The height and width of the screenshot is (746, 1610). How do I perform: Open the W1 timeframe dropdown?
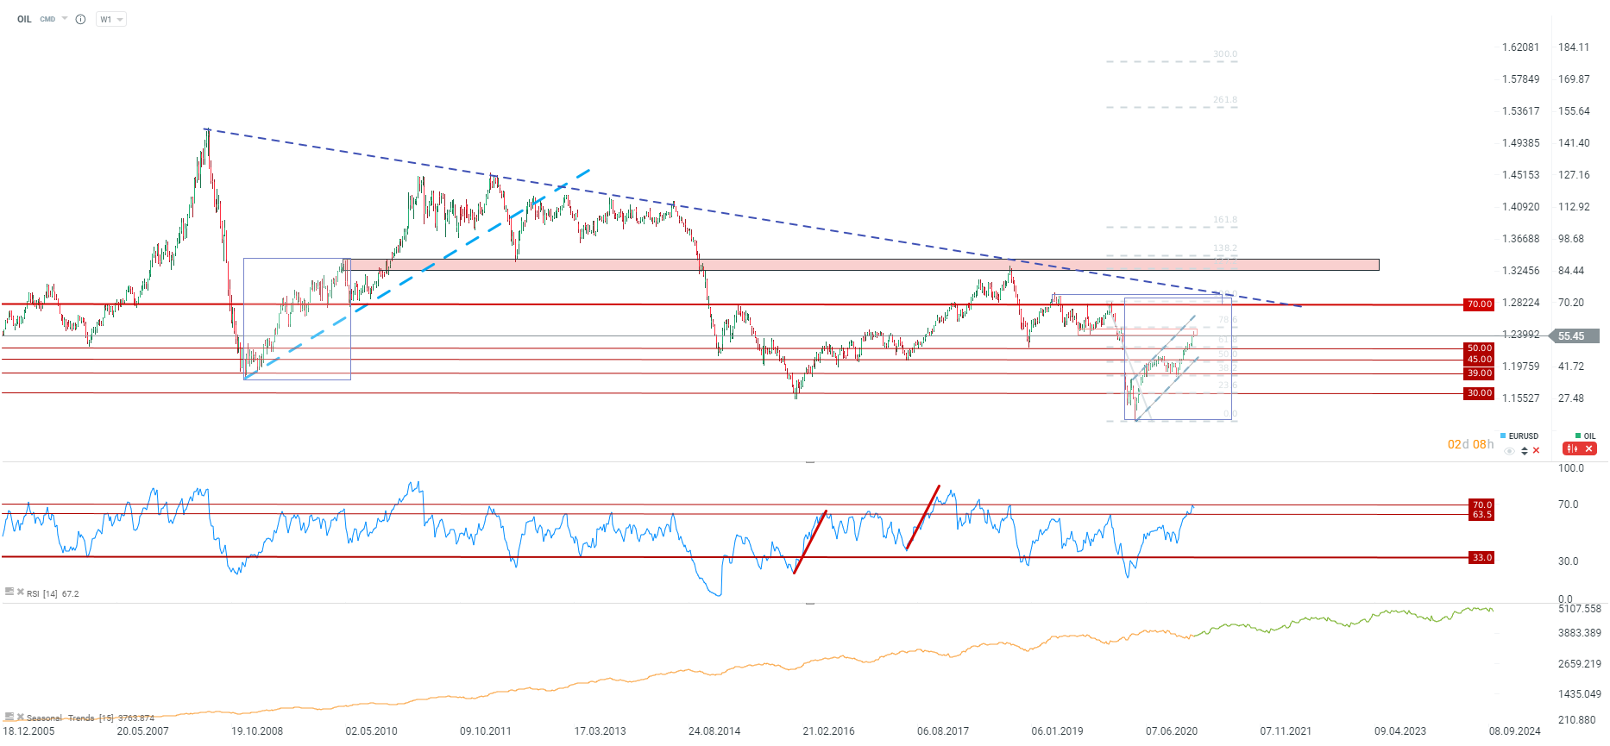(111, 19)
